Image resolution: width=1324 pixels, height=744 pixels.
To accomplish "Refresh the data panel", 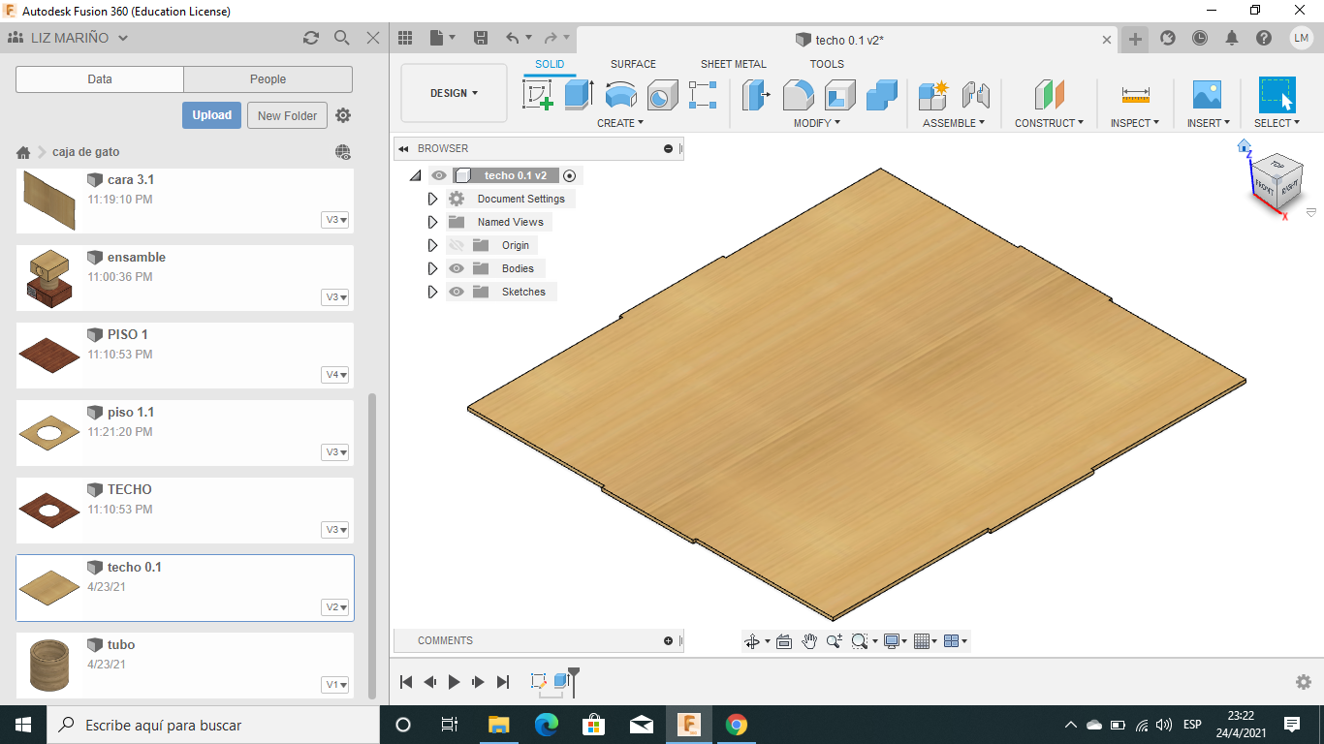I will tap(311, 38).
